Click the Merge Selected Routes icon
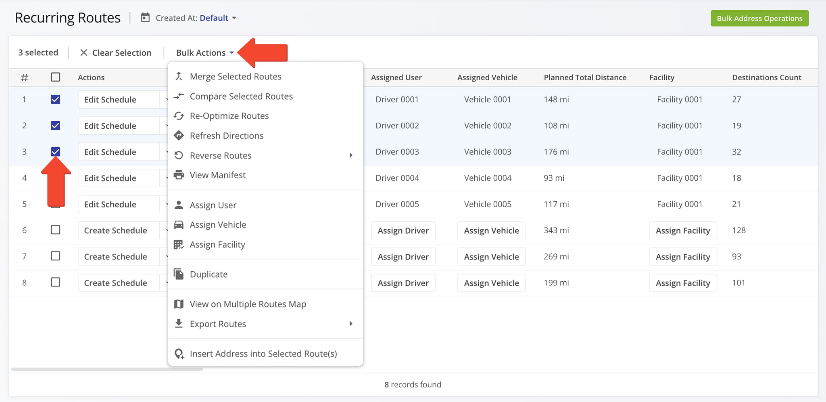The image size is (826, 402). tap(179, 76)
